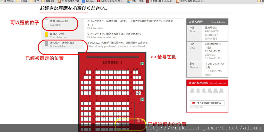Click the BAKUMATSU KOKOSEI / JAPANESE title text

click(x=213, y=35)
